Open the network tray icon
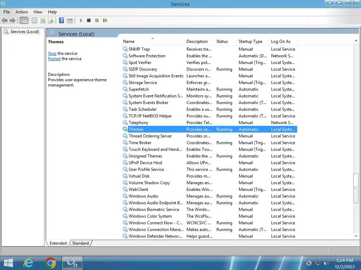Screen dimensions: 361x270 tap(318, 263)
